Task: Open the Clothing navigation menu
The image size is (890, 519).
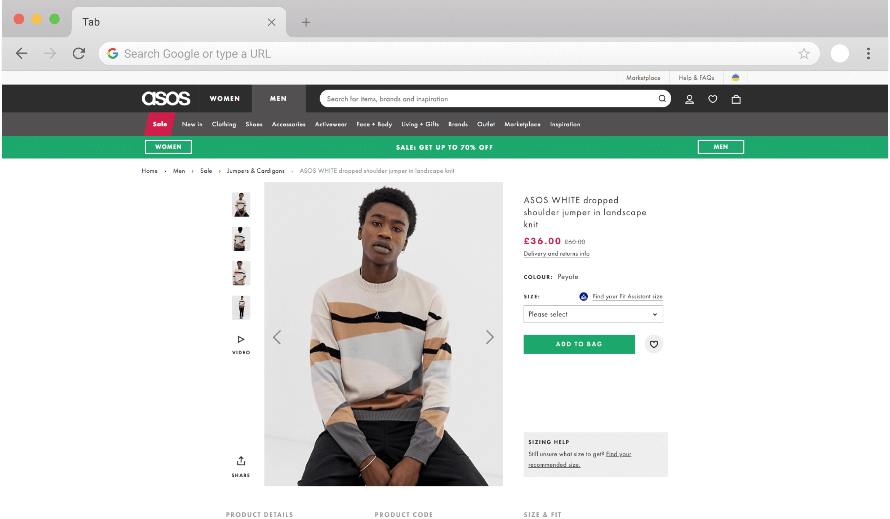Action: (x=224, y=124)
